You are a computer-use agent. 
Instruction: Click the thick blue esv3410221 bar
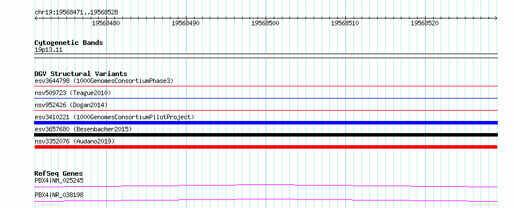(x=266, y=123)
